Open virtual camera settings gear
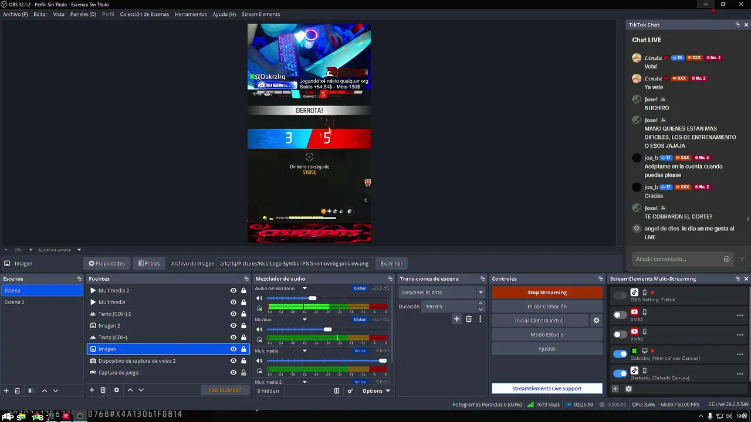Screen dimensions: 751x422 (x=597, y=321)
